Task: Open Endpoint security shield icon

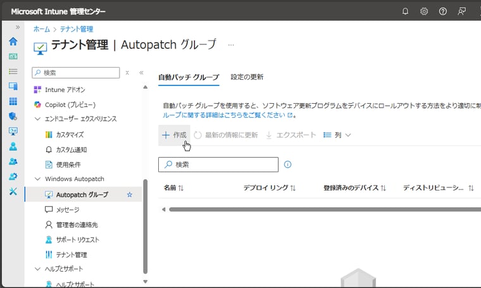Action: coord(13,116)
